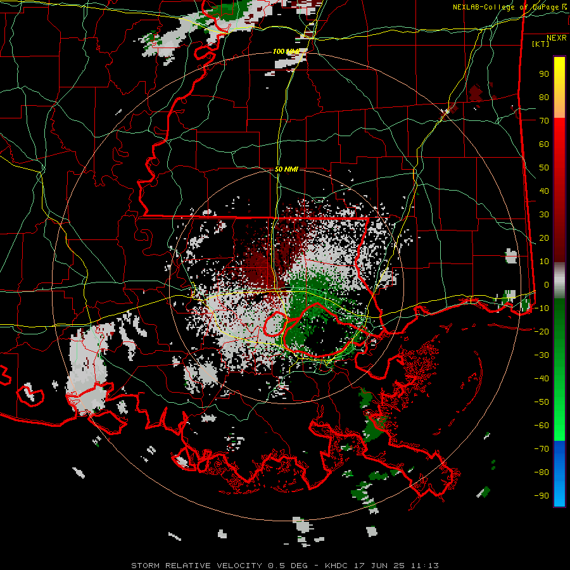The width and height of the screenshot is (570, 570).
Task: Click the -10 knot scale value
Action: point(541,308)
